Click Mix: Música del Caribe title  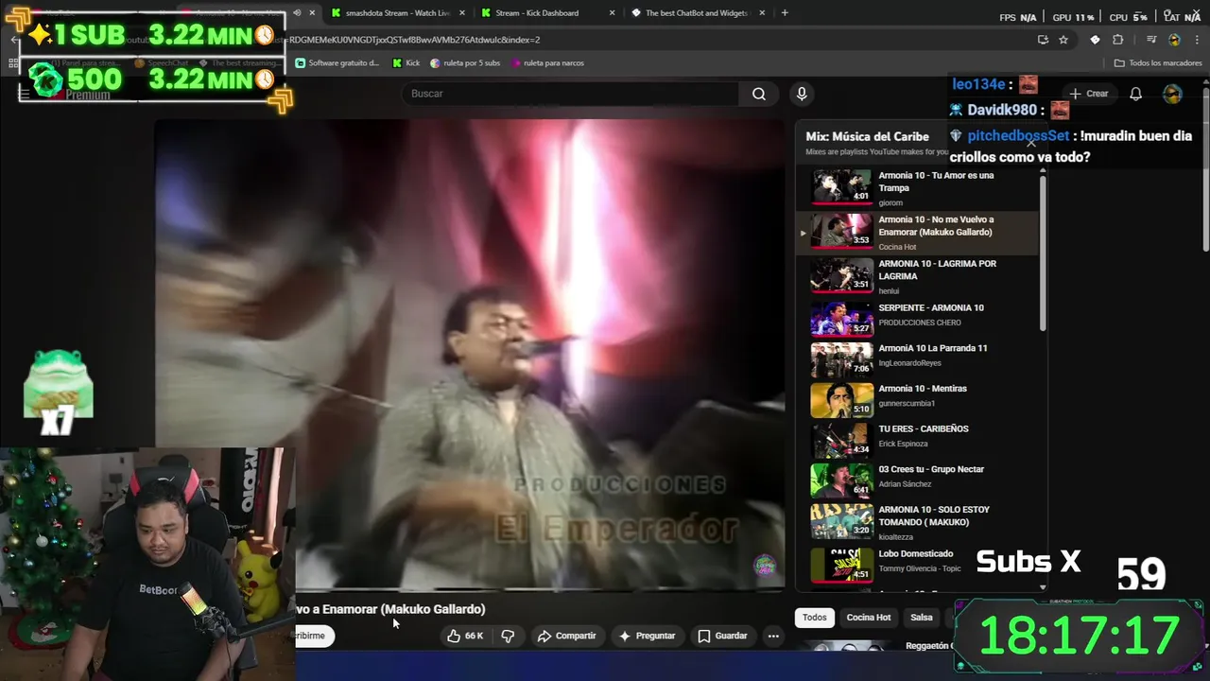tap(867, 136)
